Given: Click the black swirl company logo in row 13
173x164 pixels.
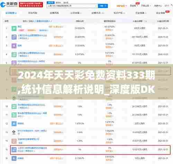Looking at the screenshot, I should coord(14,132).
